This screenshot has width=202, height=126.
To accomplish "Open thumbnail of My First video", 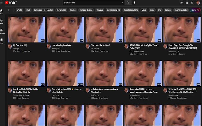I will coord(27,30).
